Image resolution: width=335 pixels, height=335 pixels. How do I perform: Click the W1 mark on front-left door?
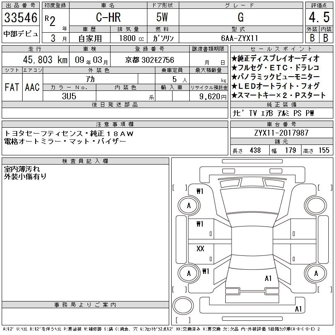click(x=200, y=224)
